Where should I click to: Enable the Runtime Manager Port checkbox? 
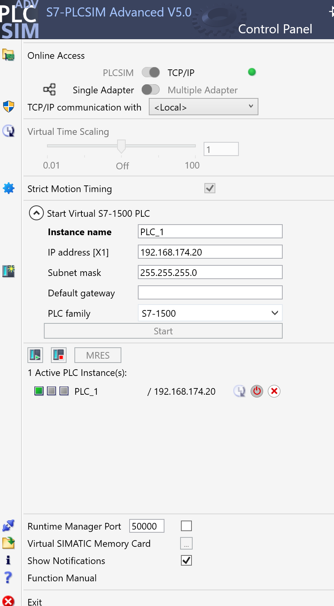click(186, 526)
